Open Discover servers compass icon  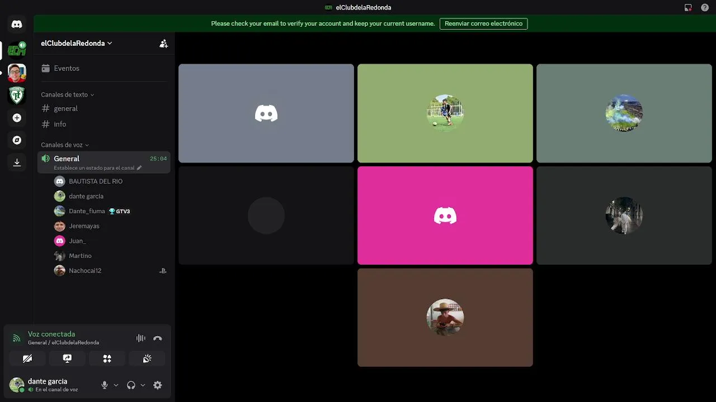[x=17, y=140]
